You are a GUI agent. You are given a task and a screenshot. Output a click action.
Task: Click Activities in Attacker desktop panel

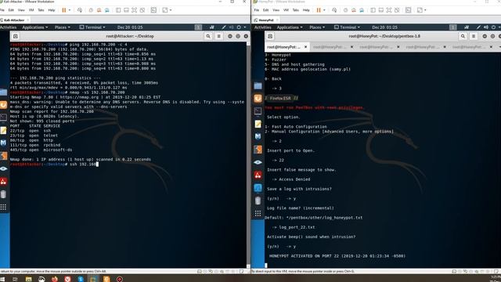click(x=8, y=27)
